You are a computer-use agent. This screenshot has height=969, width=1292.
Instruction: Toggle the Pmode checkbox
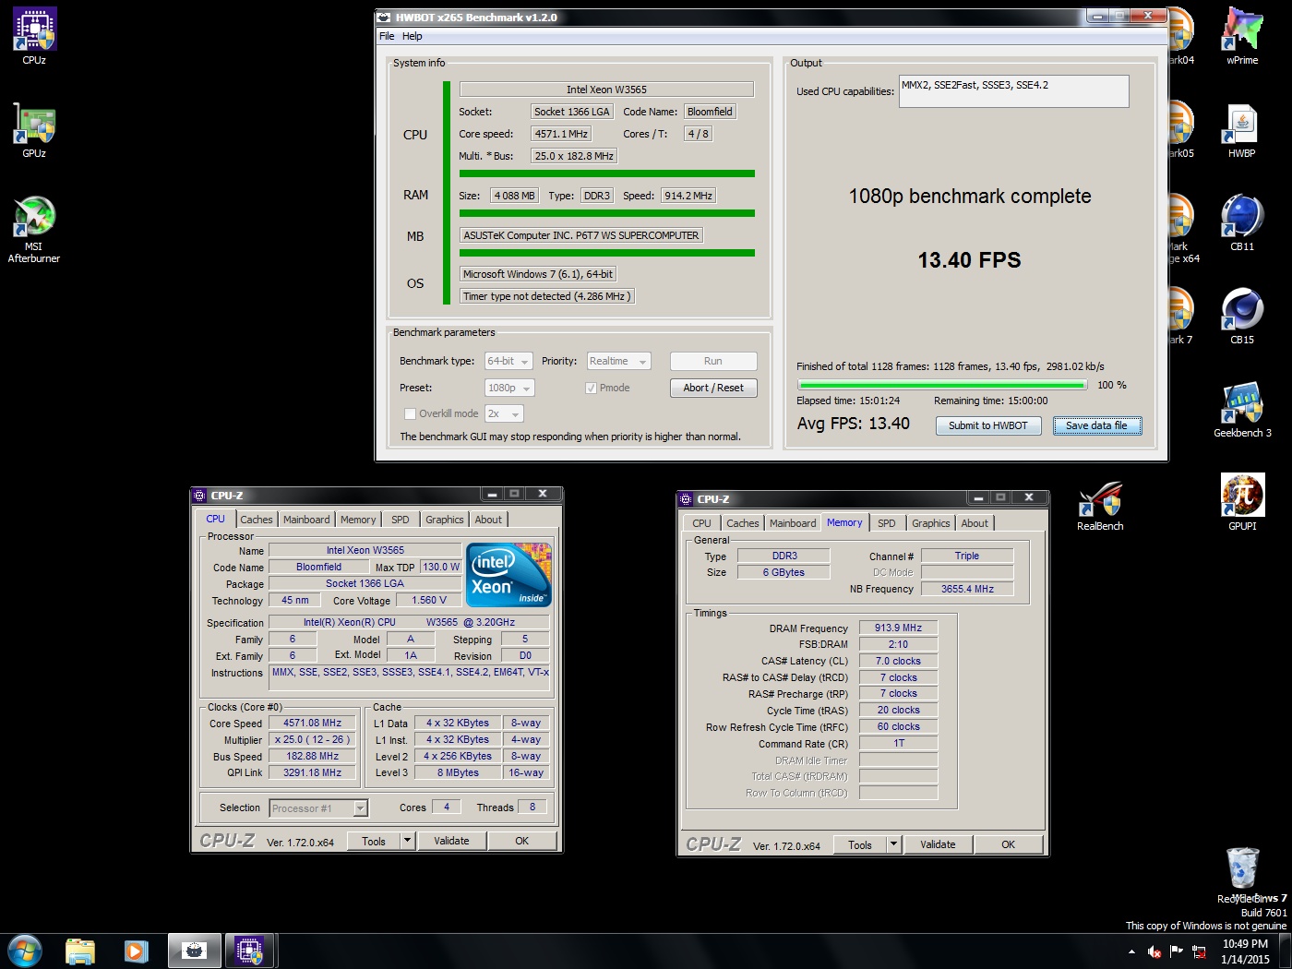(591, 388)
